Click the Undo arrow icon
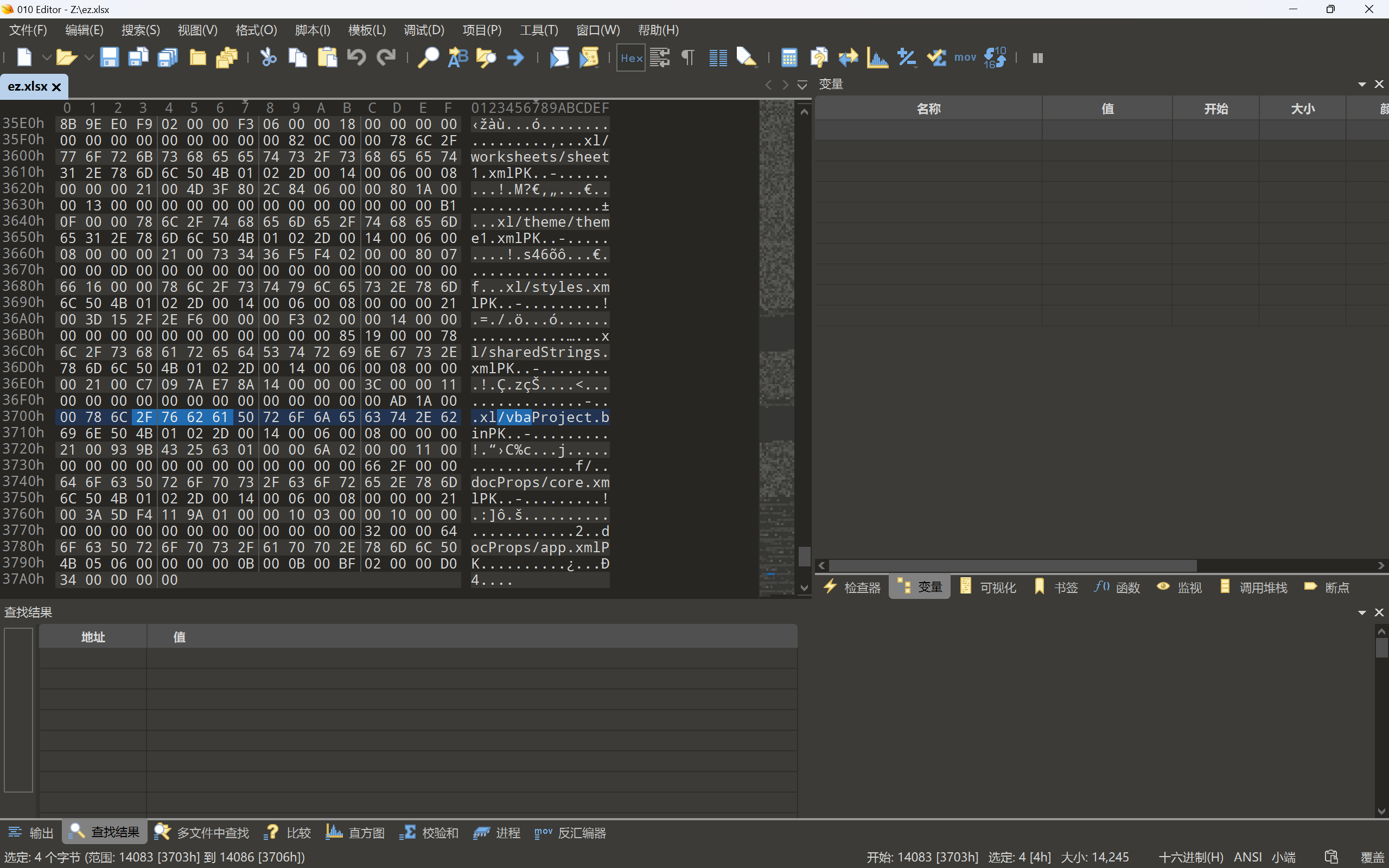This screenshot has width=1389, height=868. pos(356,58)
